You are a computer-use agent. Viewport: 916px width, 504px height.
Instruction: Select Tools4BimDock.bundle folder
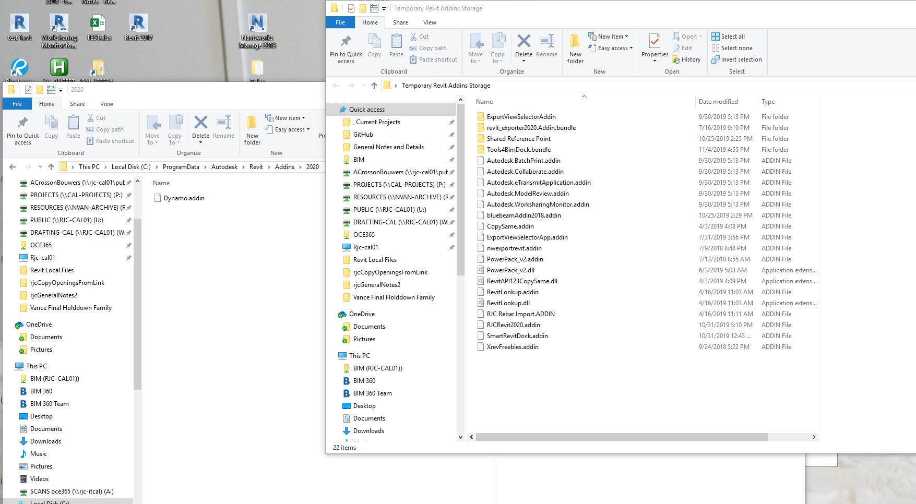514,150
